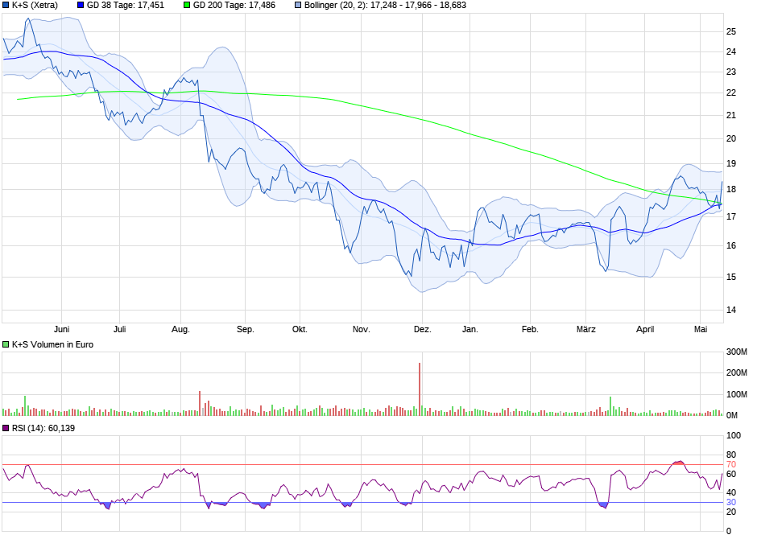Click the price axis value 19
This screenshot has width=757, height=539.
(x=731, y=164)
